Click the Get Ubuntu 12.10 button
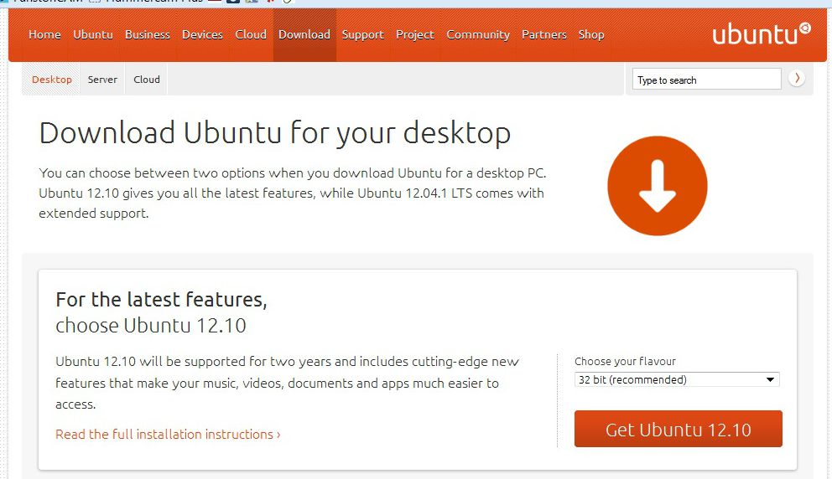 (x=679, y=429)
